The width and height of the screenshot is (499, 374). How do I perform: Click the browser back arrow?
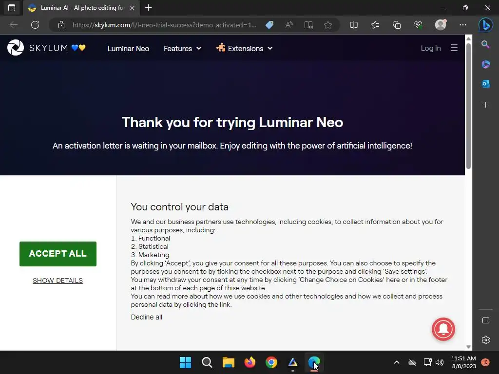point(13,25)
